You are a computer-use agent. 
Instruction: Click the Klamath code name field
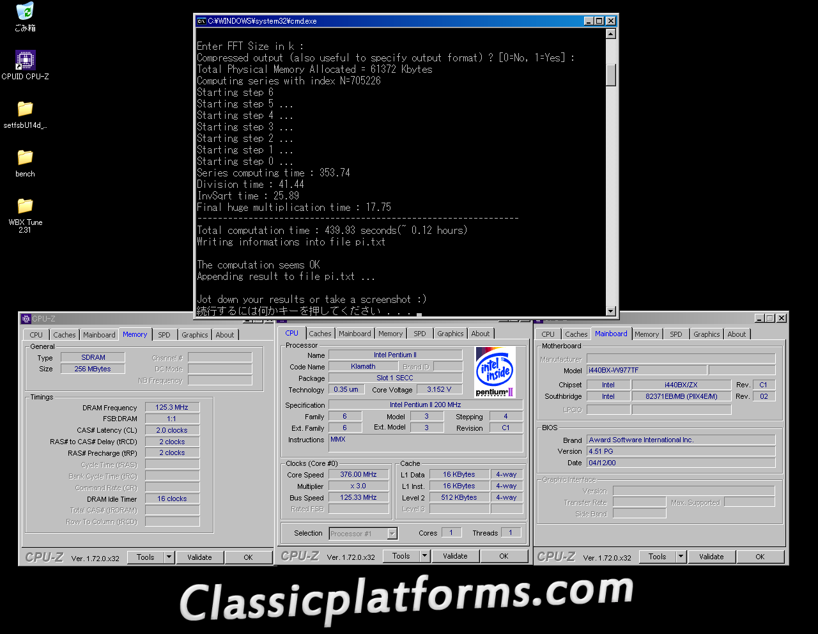pos(363,366)
